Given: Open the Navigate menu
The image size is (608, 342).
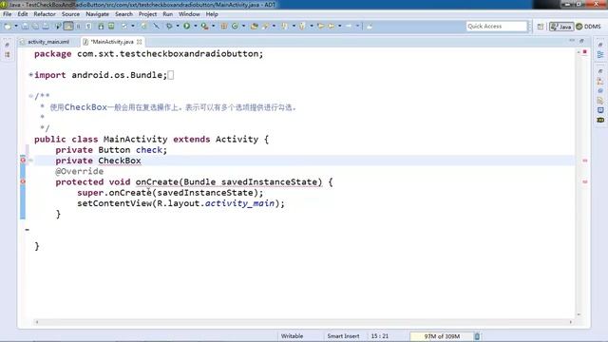Looking at the screenshot, I should tap(97, 14).
